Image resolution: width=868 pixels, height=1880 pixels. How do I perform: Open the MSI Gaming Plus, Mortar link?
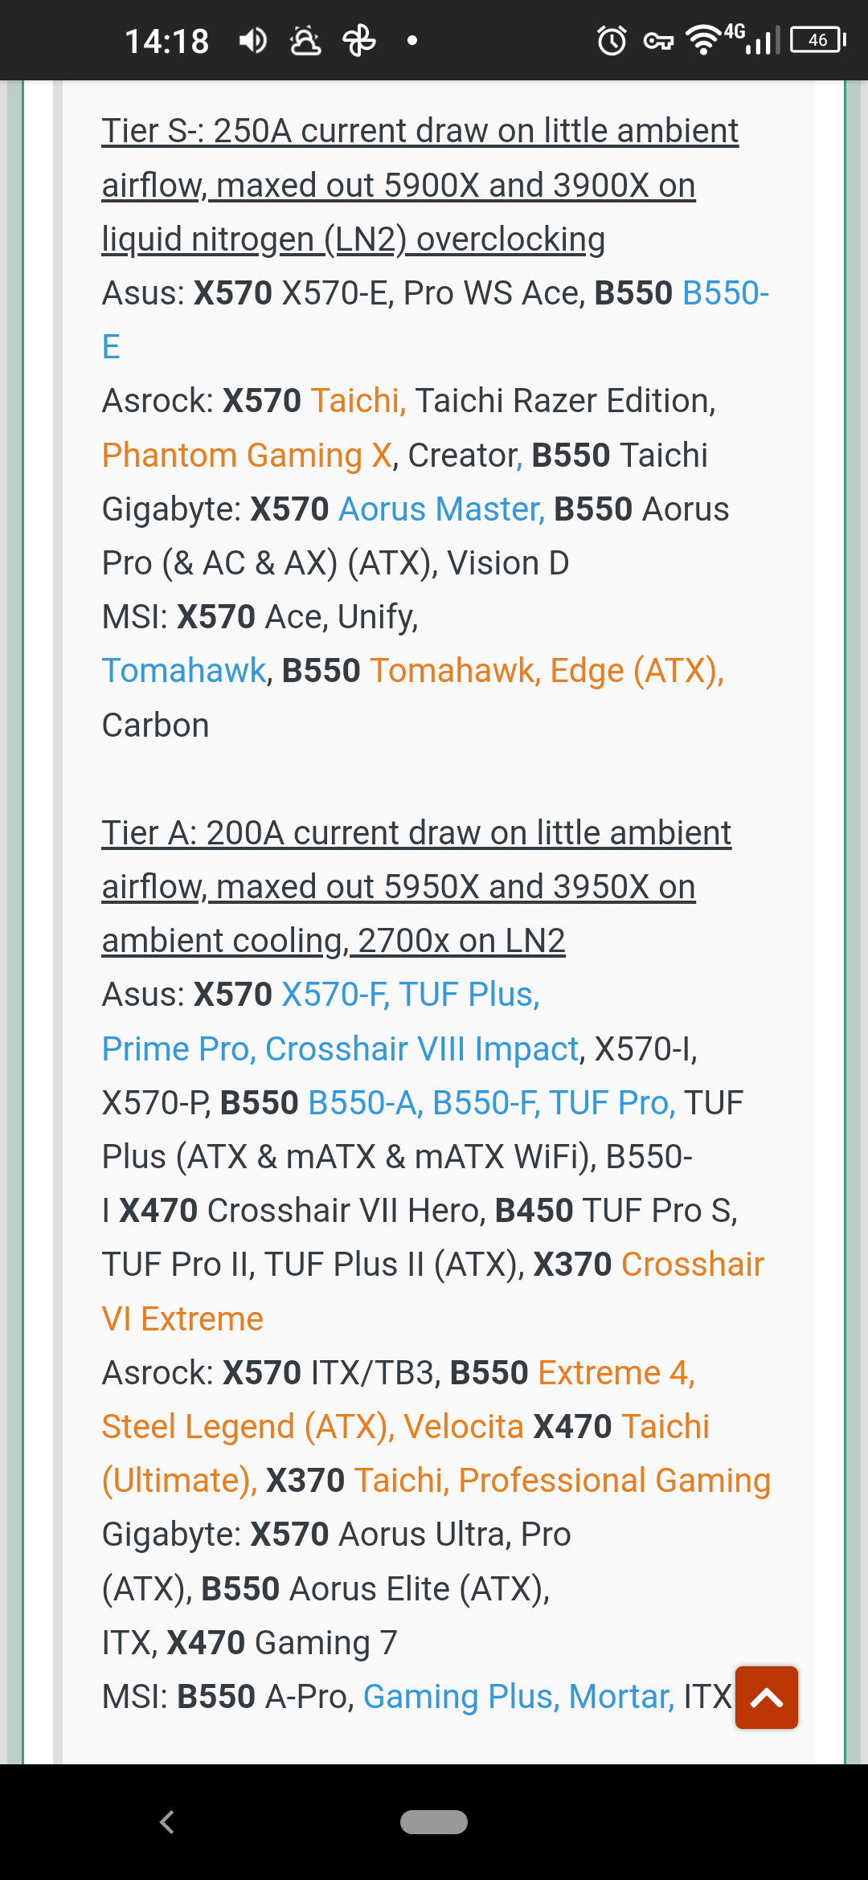tap(518, 1697)
